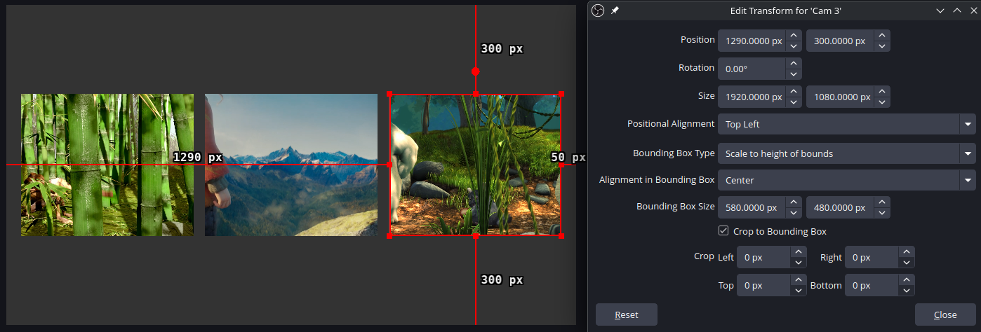Screen dimensions: 981x332
Task: Click the red rotation handle above Cam 3
Action: (x=476, y=71)
